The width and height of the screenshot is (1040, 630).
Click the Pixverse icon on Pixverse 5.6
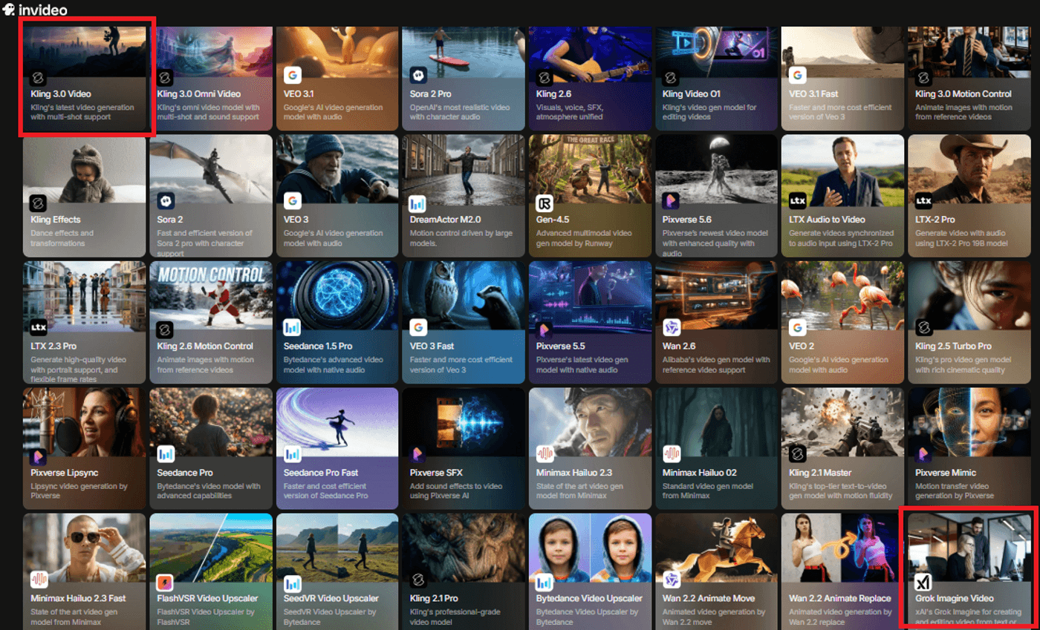pyautogui.click(x=671, y=202)
